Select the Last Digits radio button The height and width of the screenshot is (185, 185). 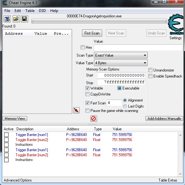pos(125,106)
